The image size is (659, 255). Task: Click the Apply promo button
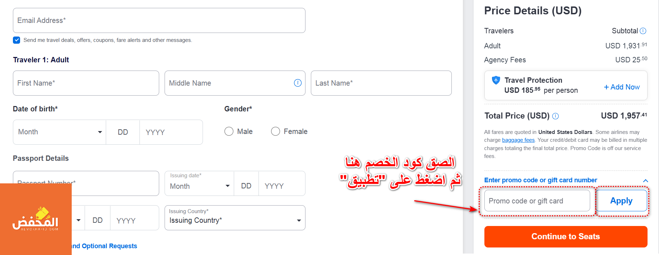pyautogui.click(x=621, y=201)
